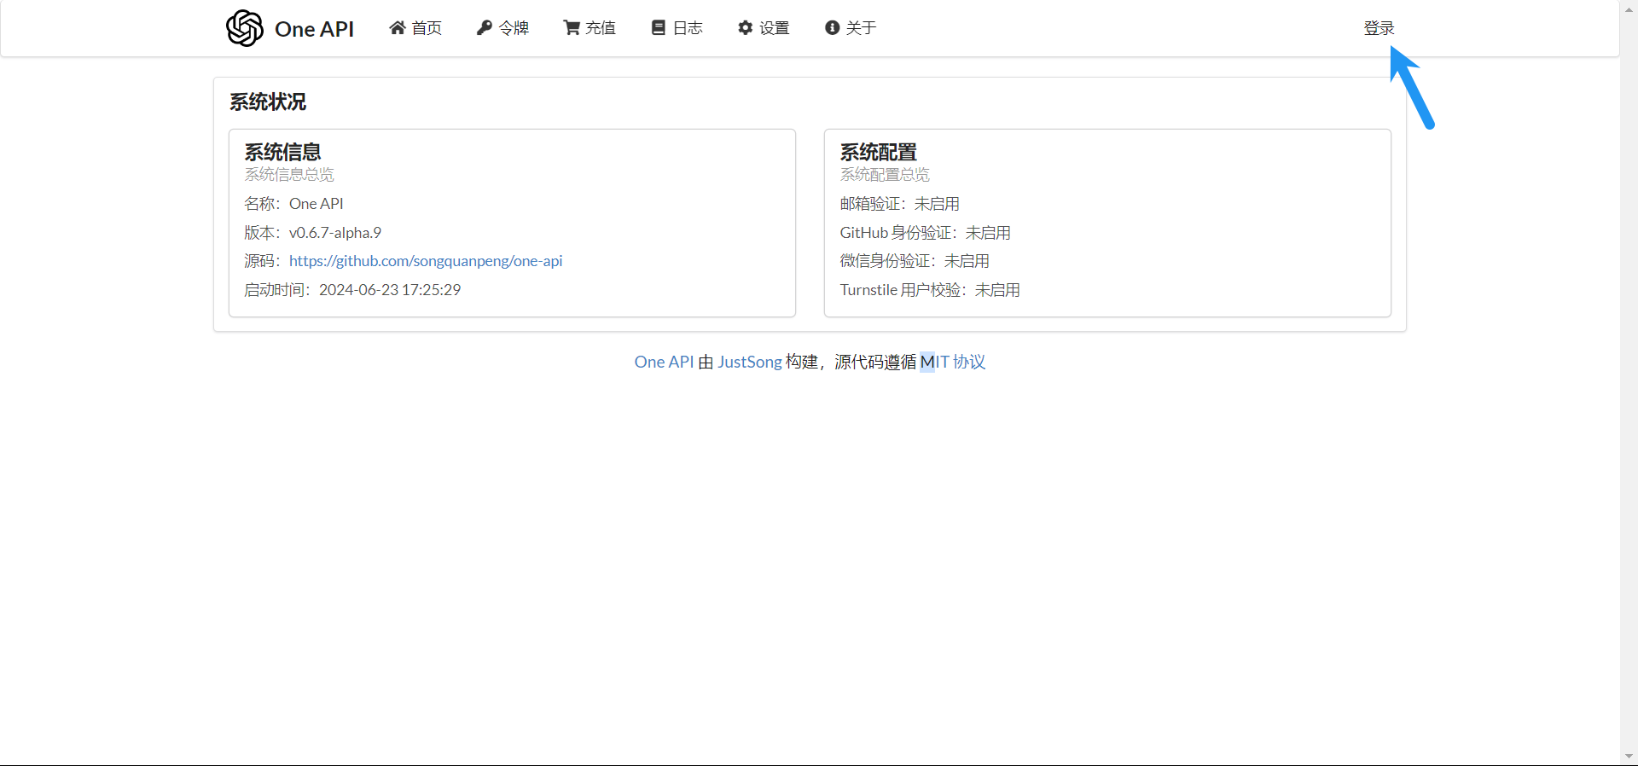The image size is (1638, 766).
Task: Select the 首页 text label in navigation
Action: (427, 28)
